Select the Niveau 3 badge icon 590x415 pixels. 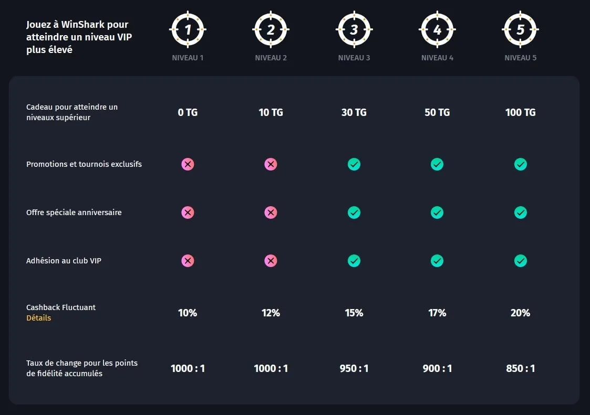[x=354, y=30]
